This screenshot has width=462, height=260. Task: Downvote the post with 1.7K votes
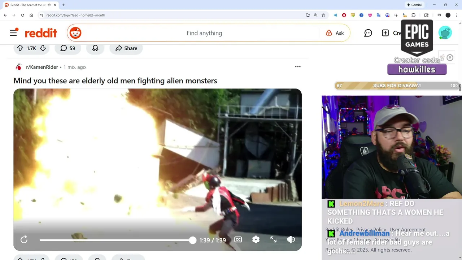pyautogui.click(x=43, y=48)
